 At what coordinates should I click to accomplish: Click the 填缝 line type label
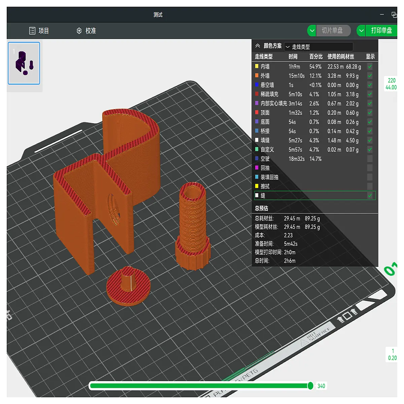(265, 140)
